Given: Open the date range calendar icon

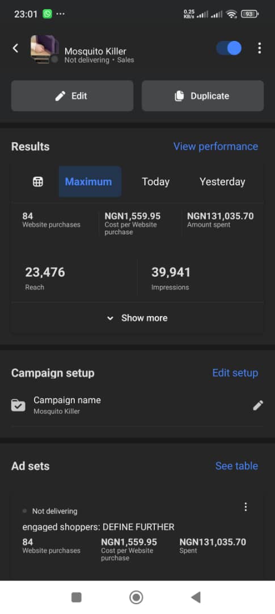Looking at the screenshot, I should (x=38, y=182).
